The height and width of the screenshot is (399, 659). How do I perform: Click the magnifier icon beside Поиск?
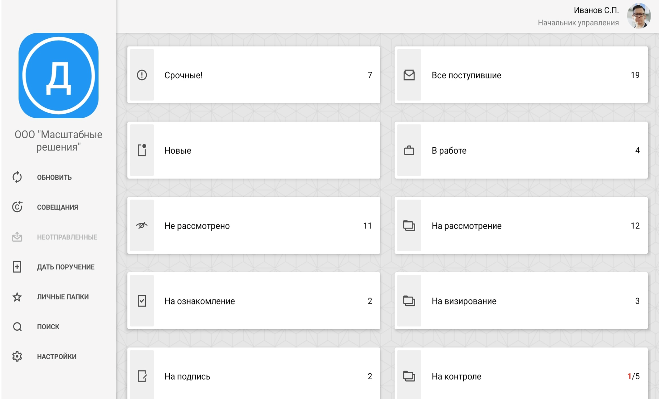click(17, 327)
